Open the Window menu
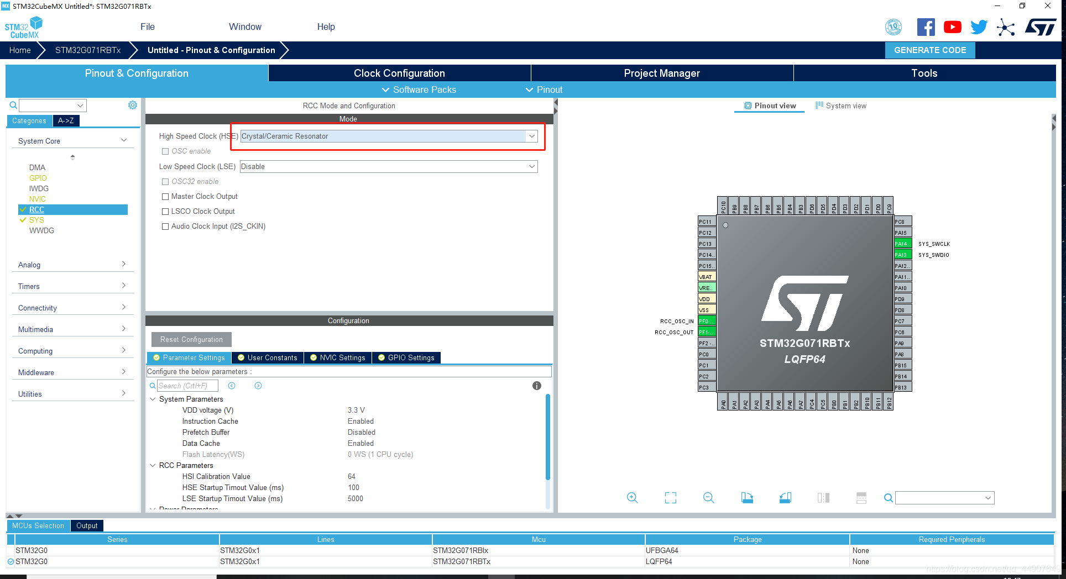 [x=245, y=27]
